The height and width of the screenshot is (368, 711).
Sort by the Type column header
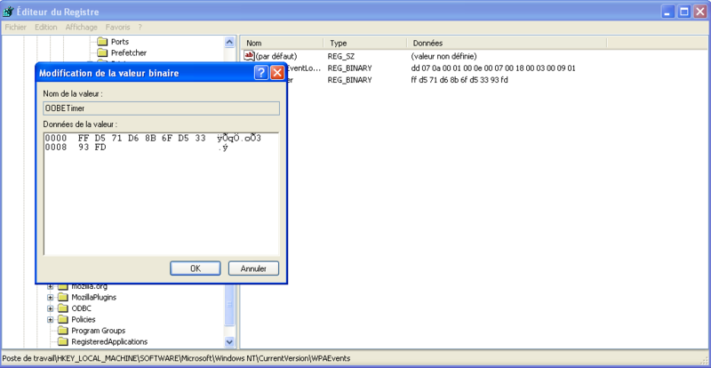365,43
